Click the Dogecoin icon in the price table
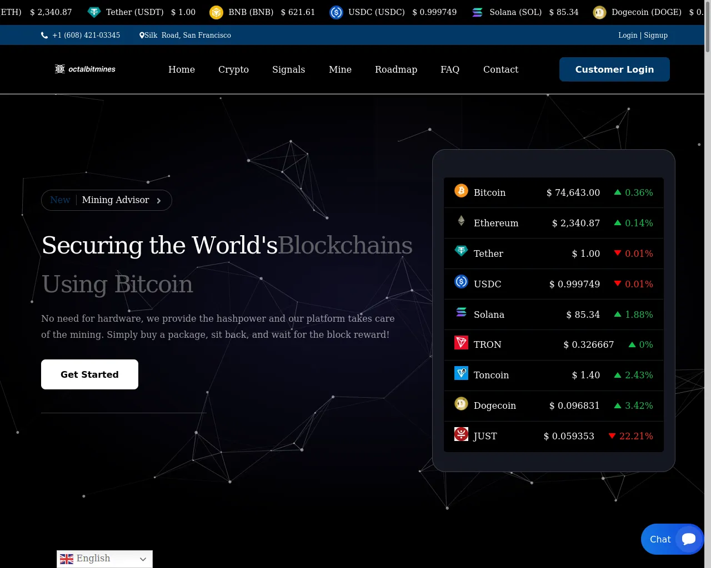711x568 pixels. tap(461, 404)
